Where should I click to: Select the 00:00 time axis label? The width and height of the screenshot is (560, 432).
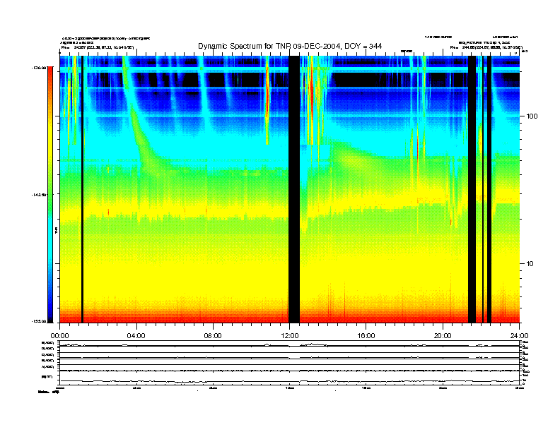59,335
